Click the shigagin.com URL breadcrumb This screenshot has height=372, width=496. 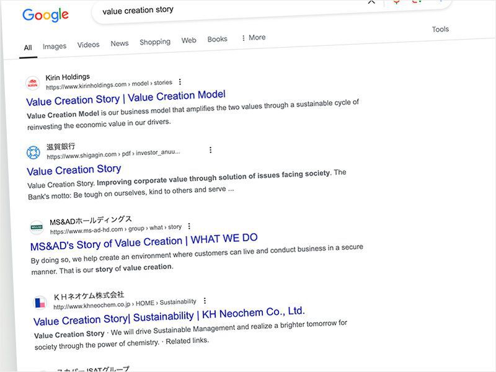click(x=113, y=154)
